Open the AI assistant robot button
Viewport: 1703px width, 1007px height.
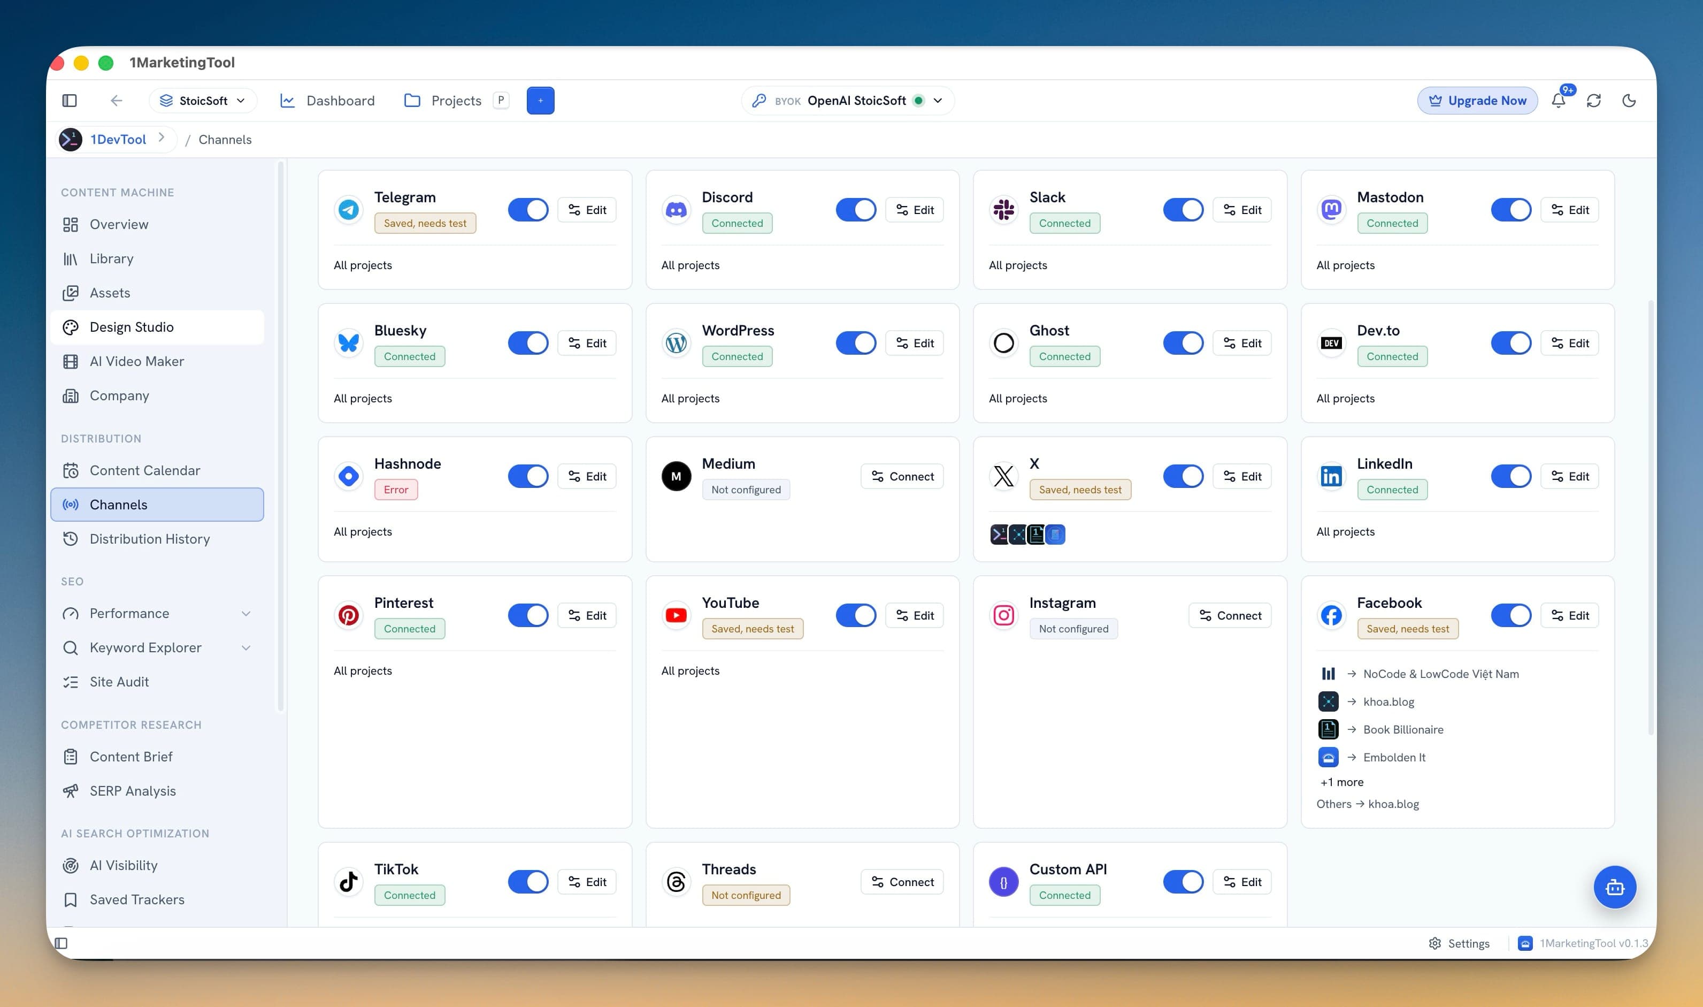click(x=1615, y=887)
